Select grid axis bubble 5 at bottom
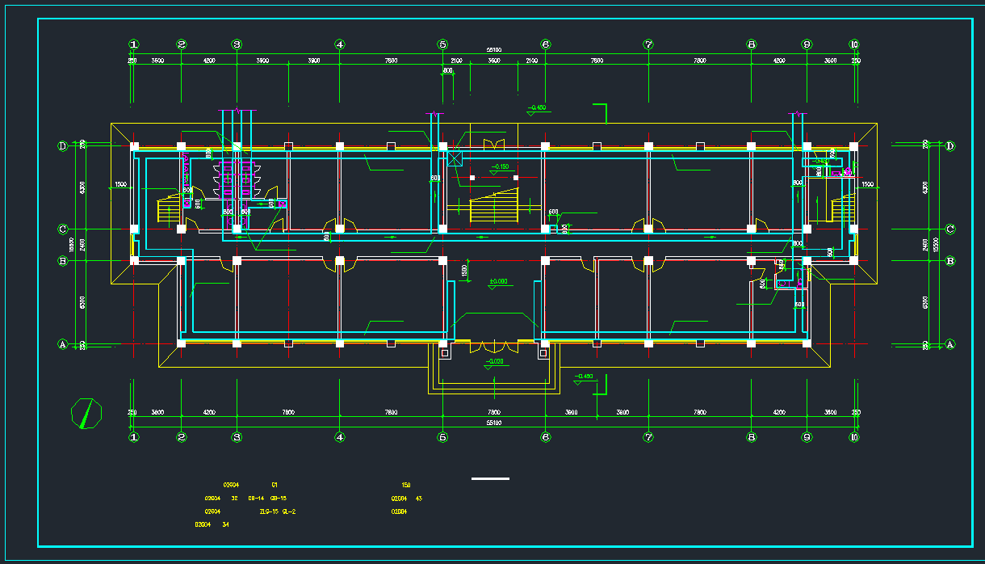Viewport: 985px width, 564px height. pos(442,437)
